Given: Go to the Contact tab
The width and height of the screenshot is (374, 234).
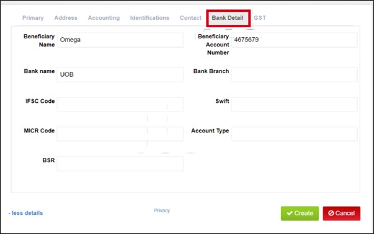Looking at the screenshot, I should (190, 18).
